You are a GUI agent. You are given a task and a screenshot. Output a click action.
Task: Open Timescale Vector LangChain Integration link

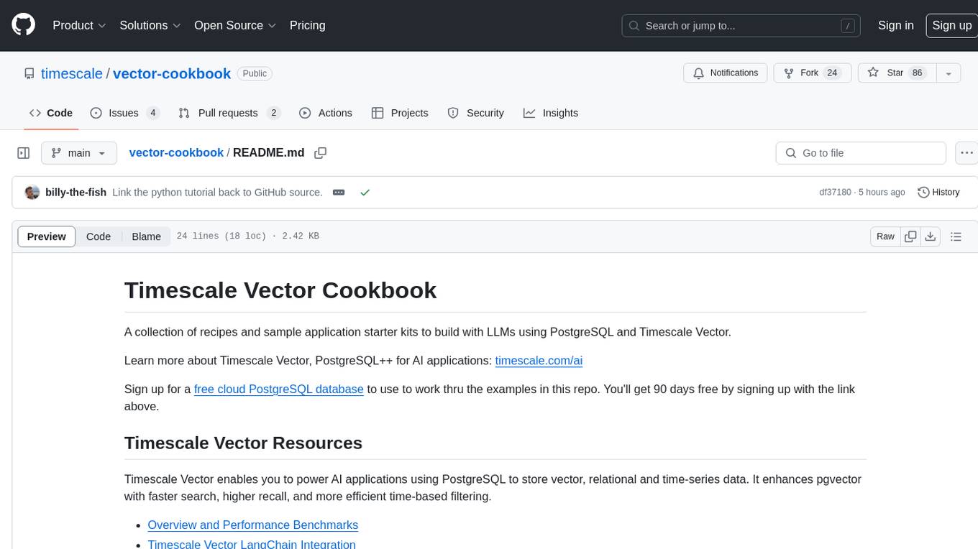[252, 544]
